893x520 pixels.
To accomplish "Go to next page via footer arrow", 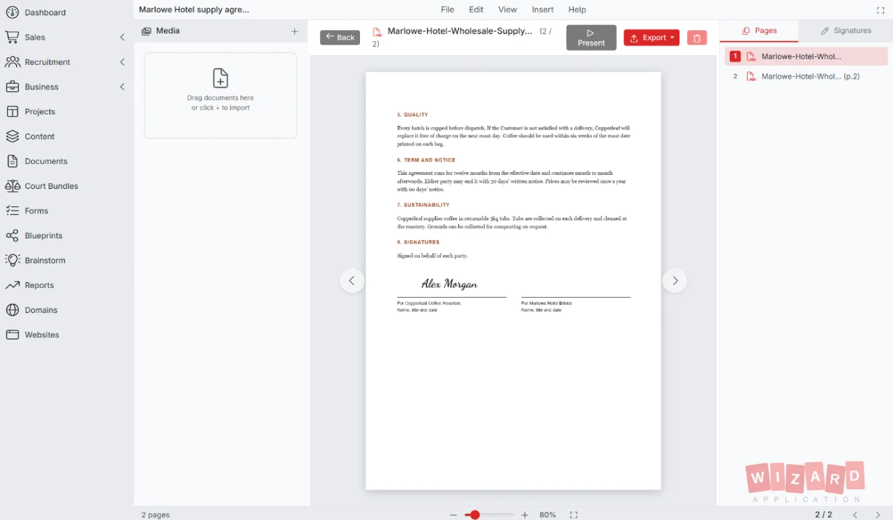I will point(878,515).
